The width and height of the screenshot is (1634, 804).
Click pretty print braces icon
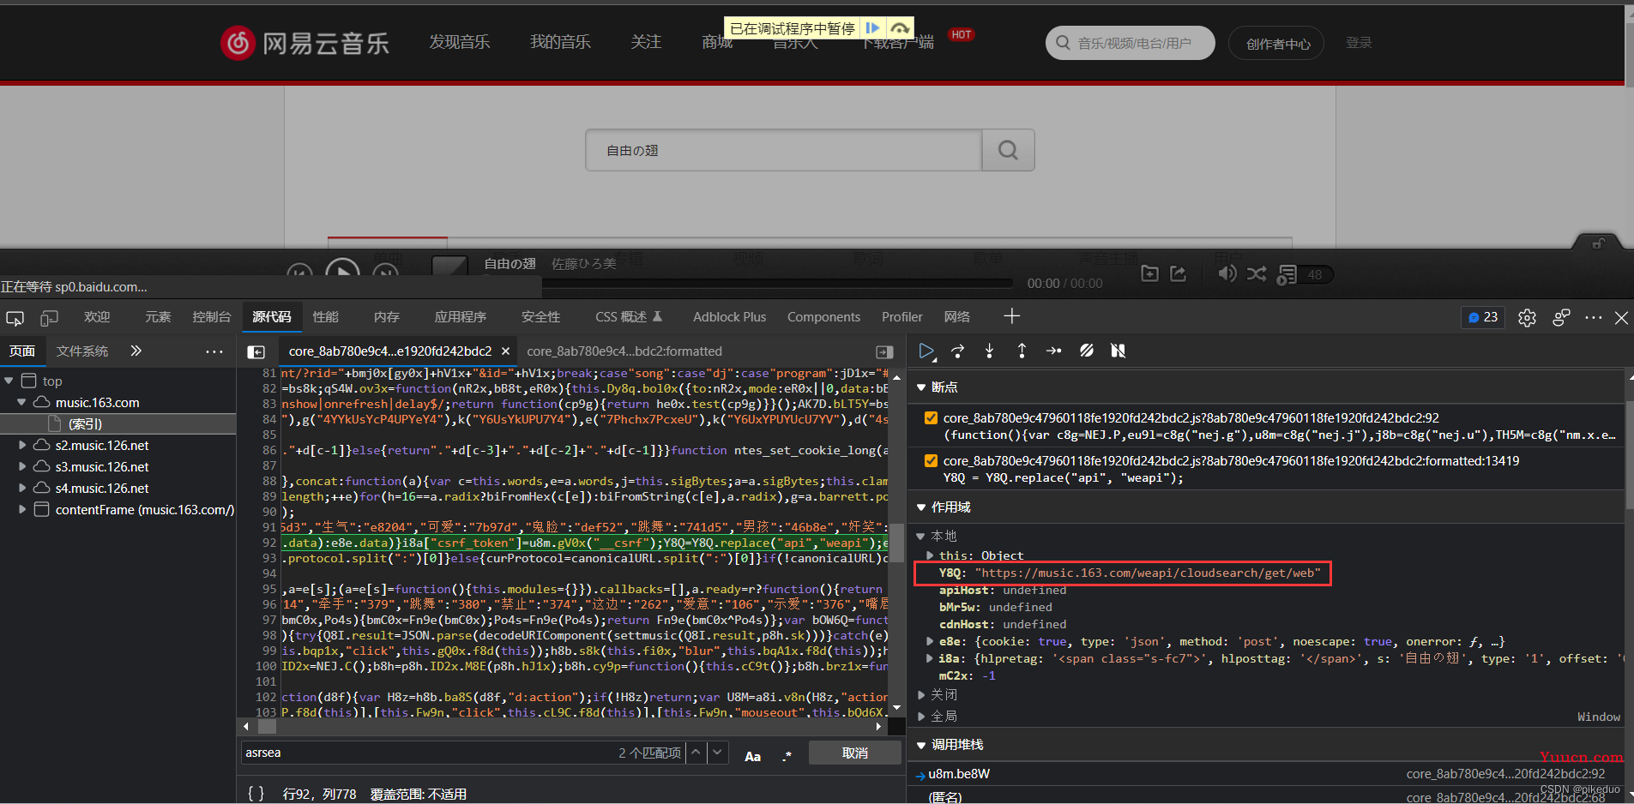click(x=256, y=794)
